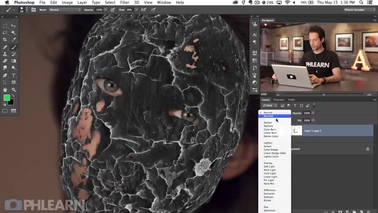Open the Swatches grid panel icon
The image size is (378, 213).
click(255, 60)
